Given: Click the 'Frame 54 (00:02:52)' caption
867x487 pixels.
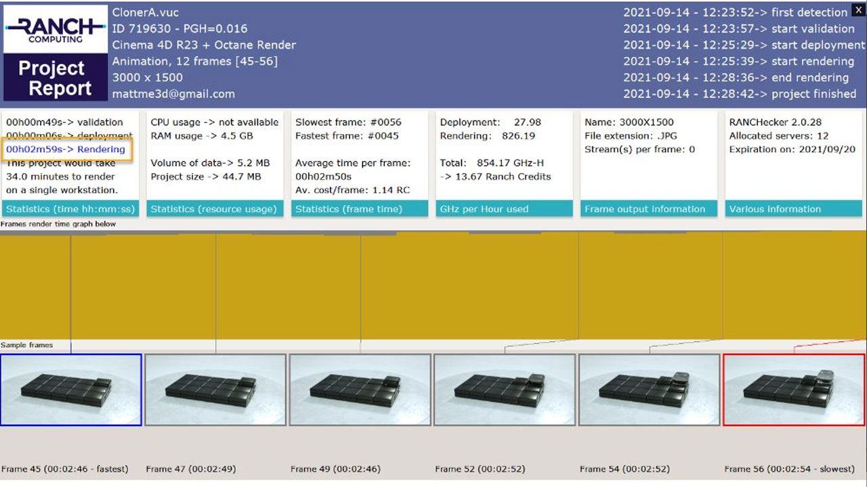Looking at the screenshot, I should 625,469.
